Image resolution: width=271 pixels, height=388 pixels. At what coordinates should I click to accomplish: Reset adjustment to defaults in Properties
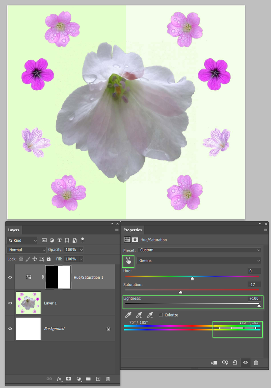pyautogui.click(x=235, y=362)
